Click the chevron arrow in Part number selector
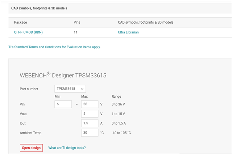Screen dimensions: 232x154 coord(82,89)
